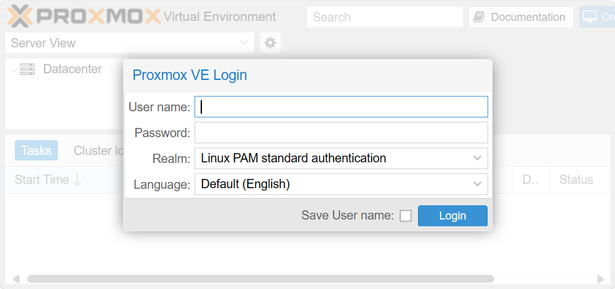
Task: Open the Documentation button
Action: tap(520, 17)
